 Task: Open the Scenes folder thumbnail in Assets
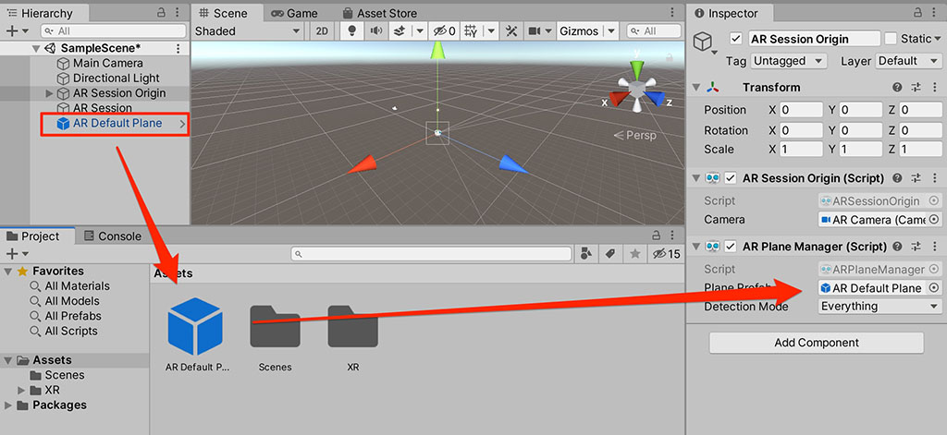click(x=275, y=326)
